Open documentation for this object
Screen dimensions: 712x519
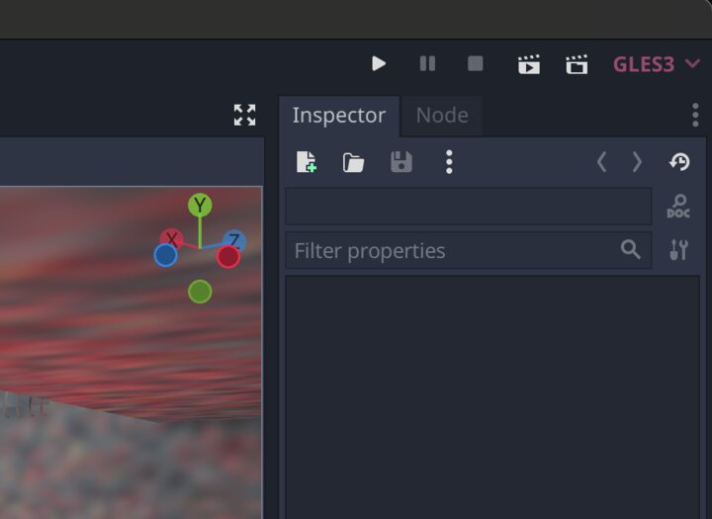(678, 207)
